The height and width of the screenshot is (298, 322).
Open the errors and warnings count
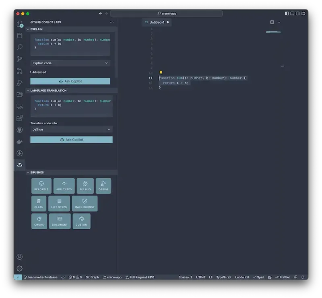coord(75,277)
